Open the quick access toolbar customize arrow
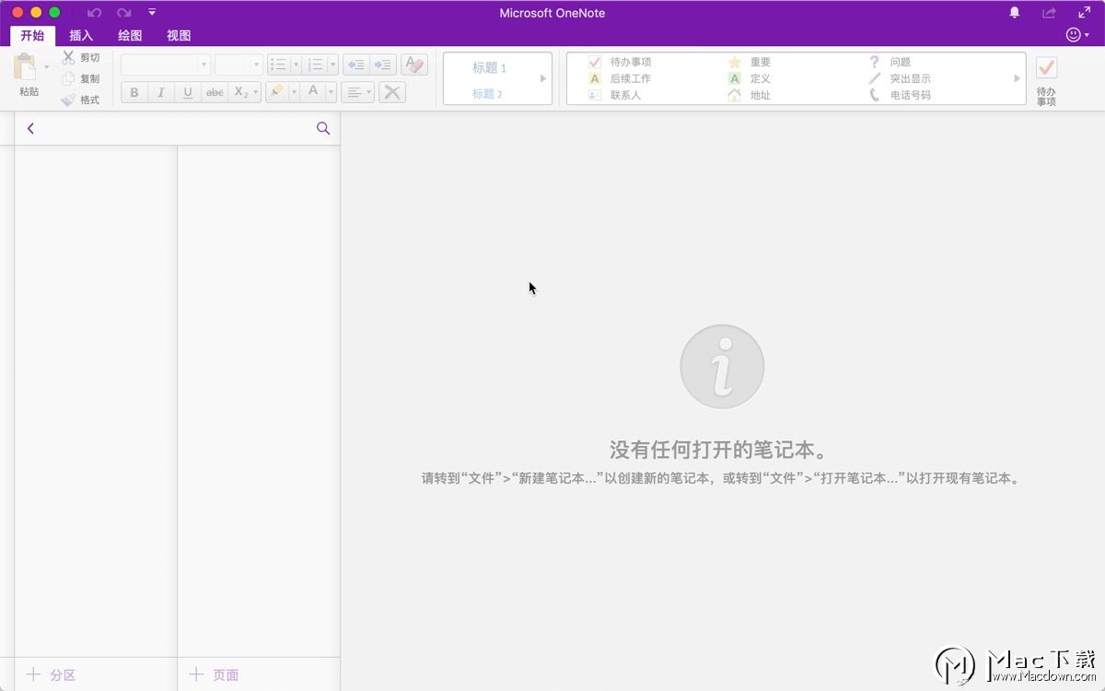Screen dimensions: 1105x691 (152, 13)
